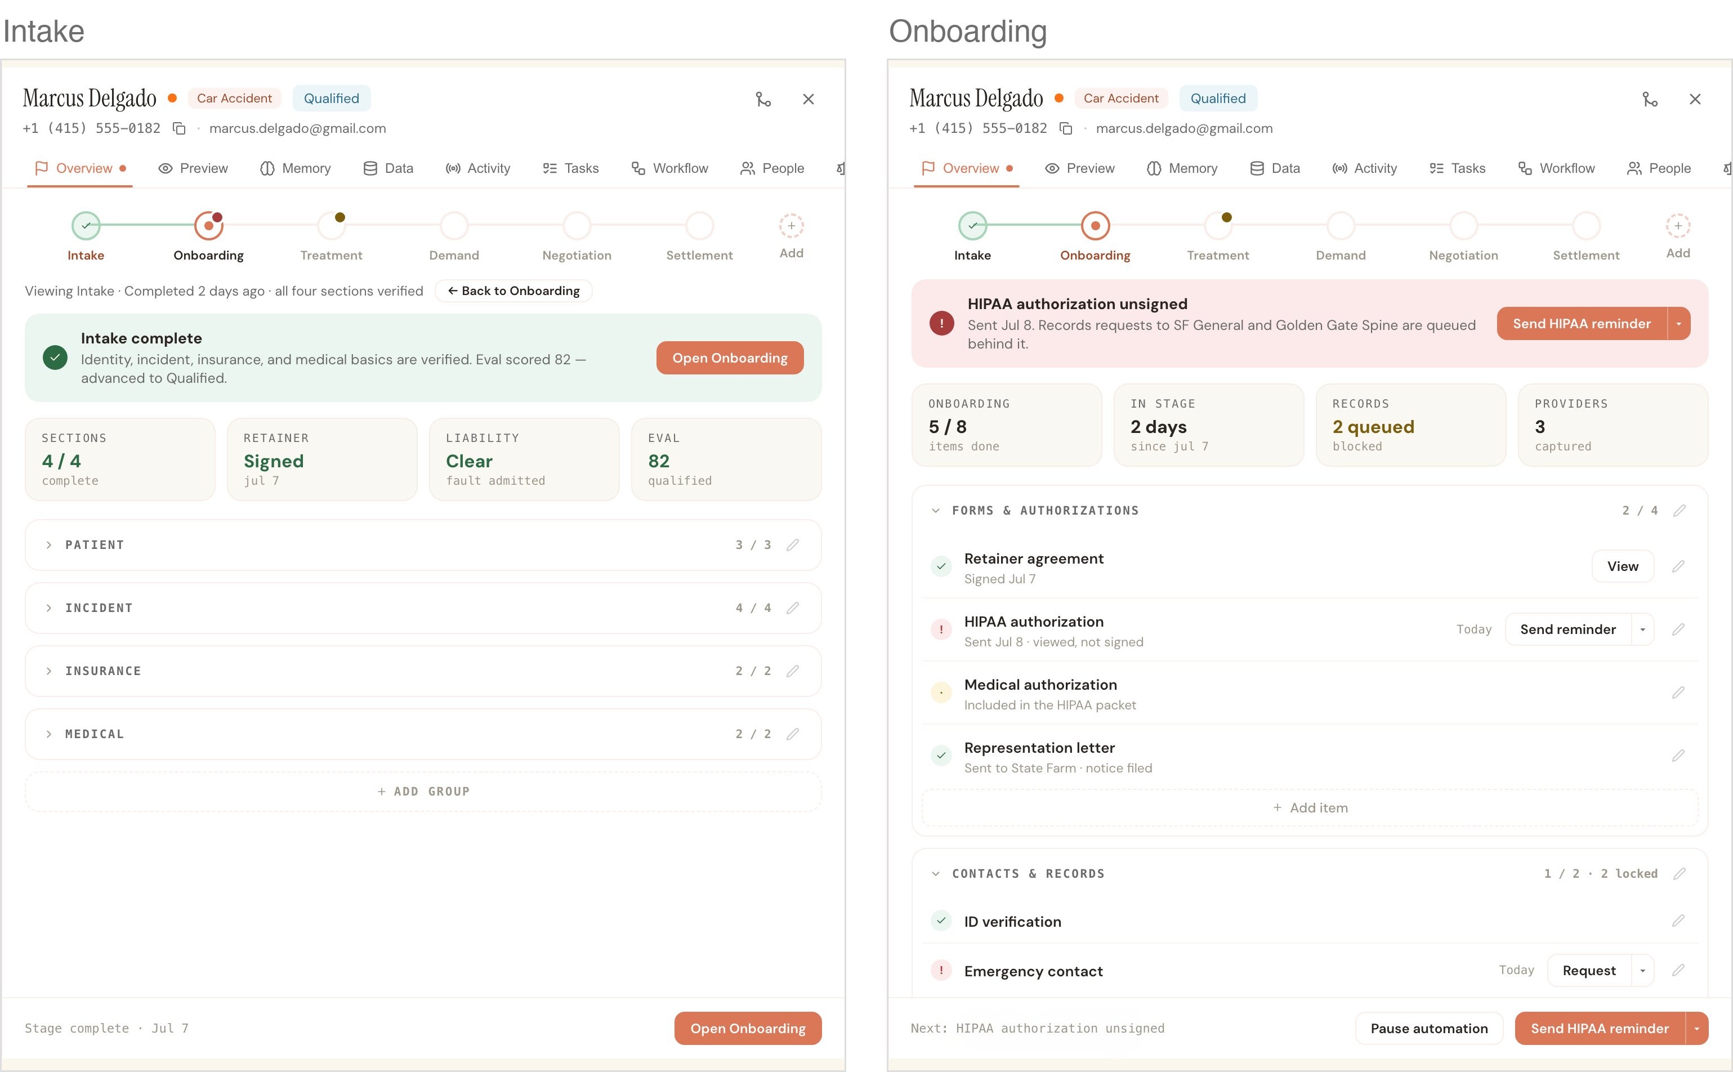Viewport: 1733px width, 1072px height.
Task: Copy phone number in Intake panel
Action: tap(180, 128)
